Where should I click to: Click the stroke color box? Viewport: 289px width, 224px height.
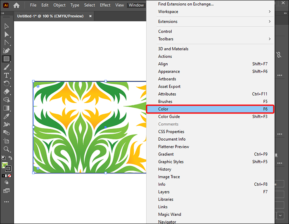click(x=8, y=168)
